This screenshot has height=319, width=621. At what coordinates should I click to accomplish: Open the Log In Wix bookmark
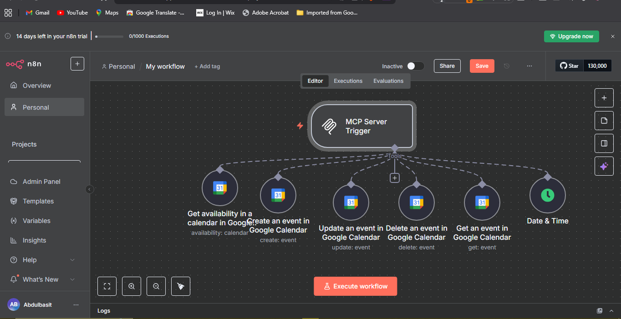click(216, 12)
